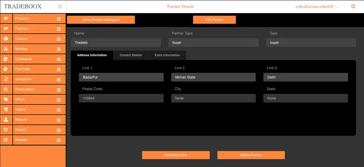Image resolution: width=364 pixels, height=167 pixels.
Task: Click the ashraffaizan.ashraf account email link
Action: pos(317,7)
